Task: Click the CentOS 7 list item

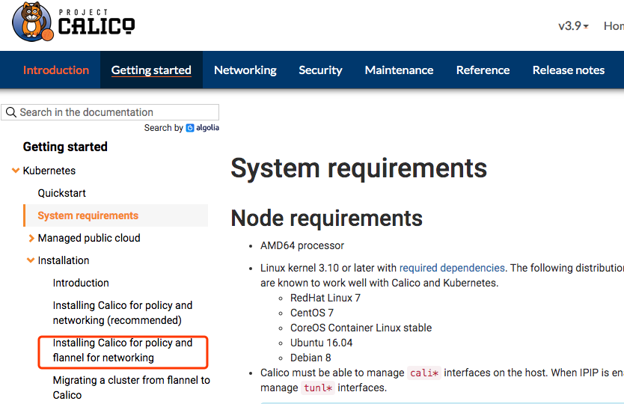Action: point(311,313)
